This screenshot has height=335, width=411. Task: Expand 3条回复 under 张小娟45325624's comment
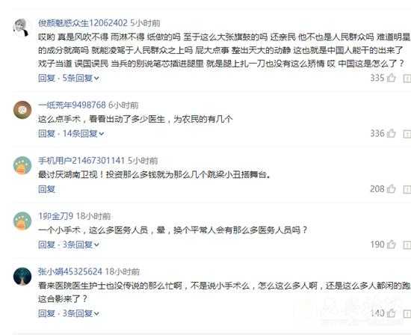pos(81,313)
